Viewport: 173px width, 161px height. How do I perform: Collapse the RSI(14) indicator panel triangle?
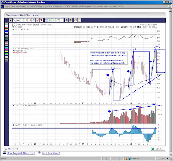coord(13,29)
